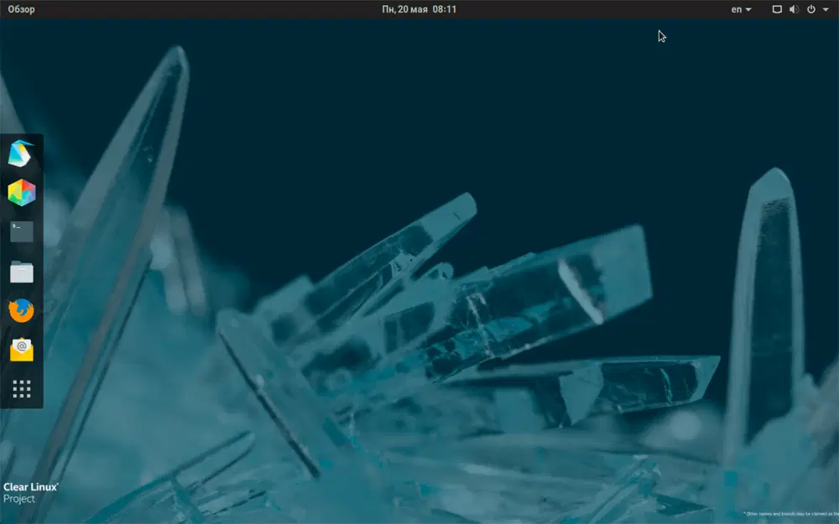Open the Обзор activities overview

(x=22, y=9)
